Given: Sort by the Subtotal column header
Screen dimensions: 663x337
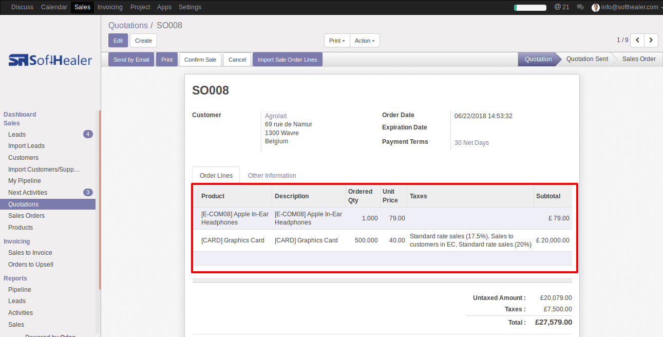Looking at the screenshot, I should tap(553, 196).
